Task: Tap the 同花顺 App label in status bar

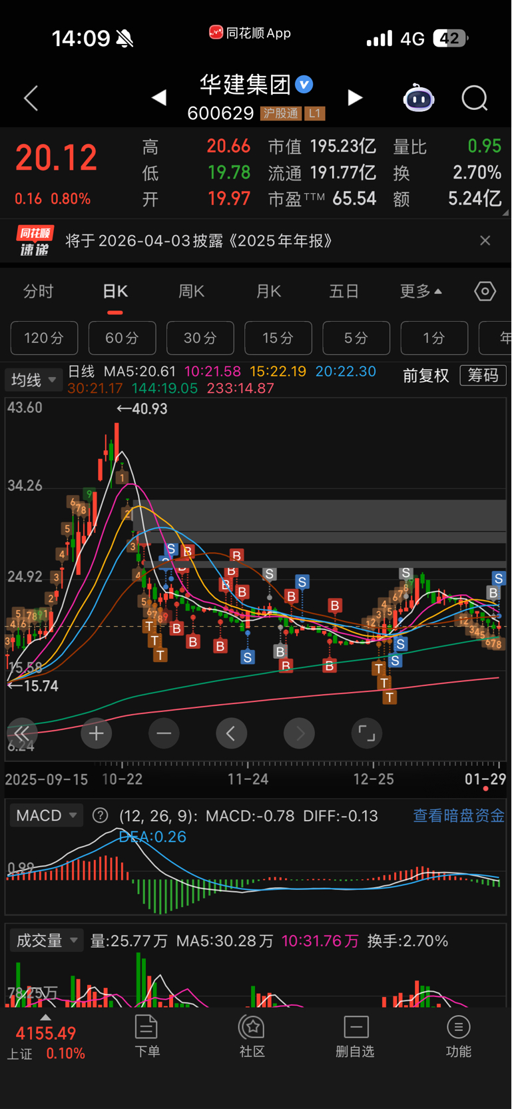Action: click(250, 33)
